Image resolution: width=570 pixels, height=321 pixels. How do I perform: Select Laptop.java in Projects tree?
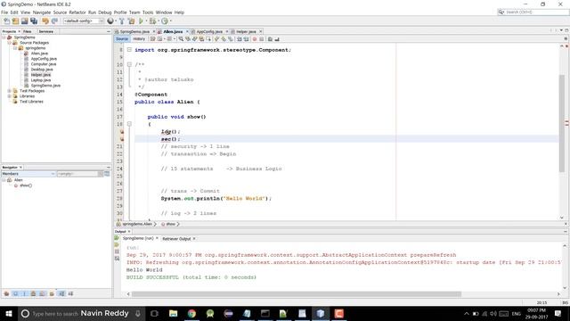tap(41, 80)
